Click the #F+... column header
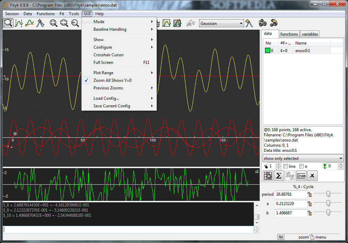The image size is (348, 243). tap(286, 43)
